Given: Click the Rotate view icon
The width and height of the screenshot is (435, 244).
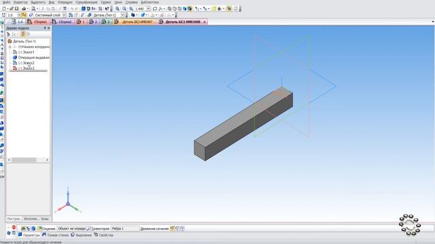Looking at the screenshot, I should point(155,9).
